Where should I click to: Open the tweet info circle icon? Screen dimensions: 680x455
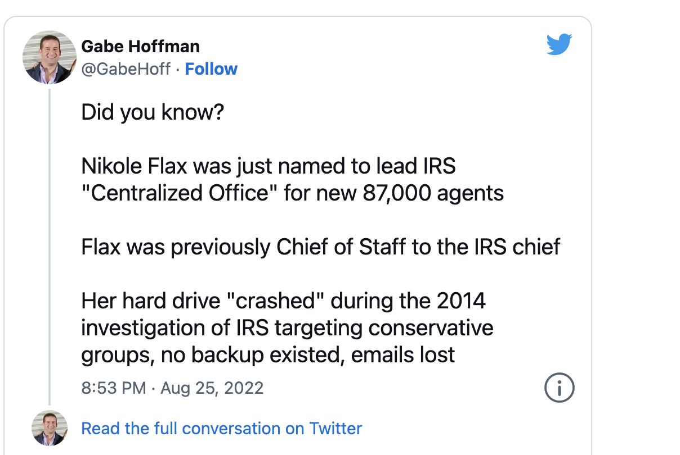click(x=559, y=387)
